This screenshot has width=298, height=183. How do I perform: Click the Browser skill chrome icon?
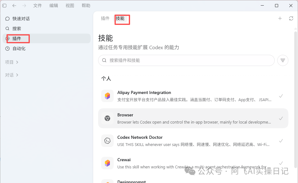point(107,118)
